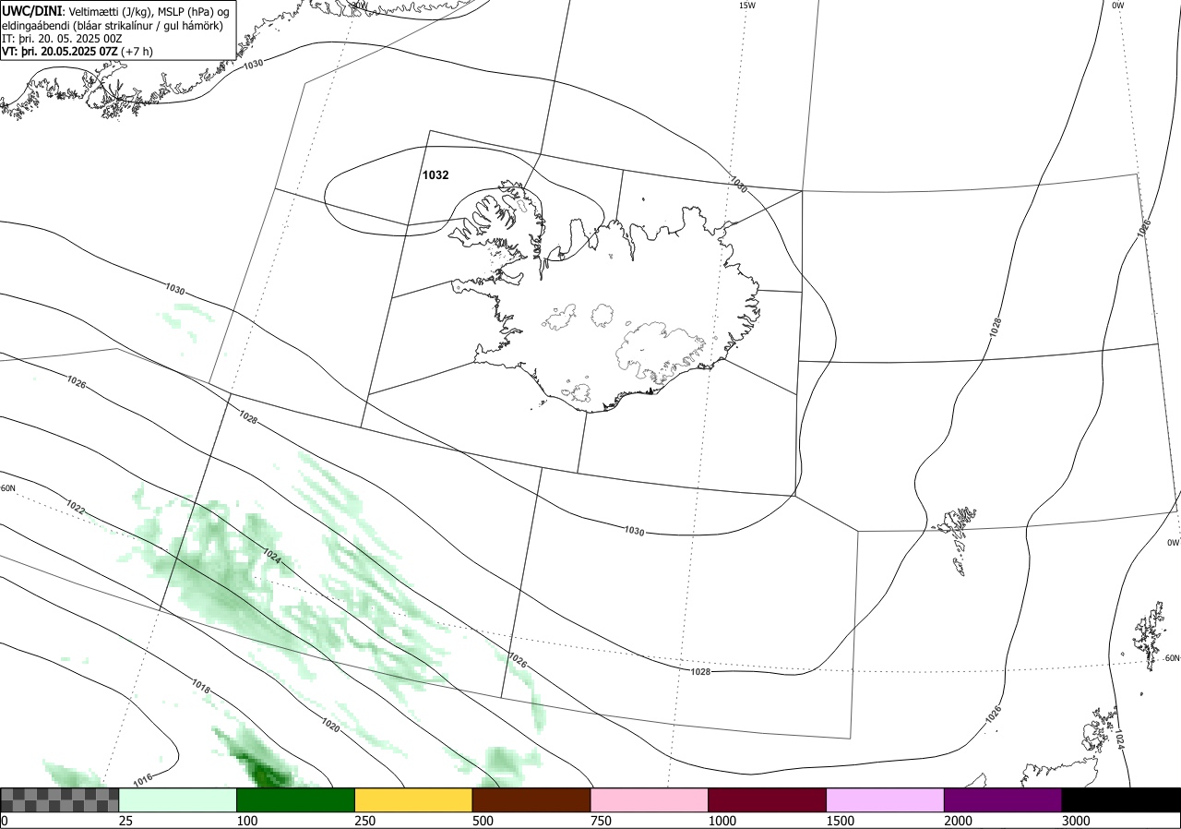
Task: Select the eldingaábendi legend description line
Action: pos(112,25)
